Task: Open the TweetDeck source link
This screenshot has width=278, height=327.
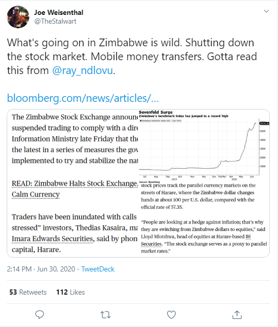Action: click(98, 269)
